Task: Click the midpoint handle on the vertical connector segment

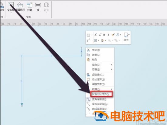Action: 22,81
